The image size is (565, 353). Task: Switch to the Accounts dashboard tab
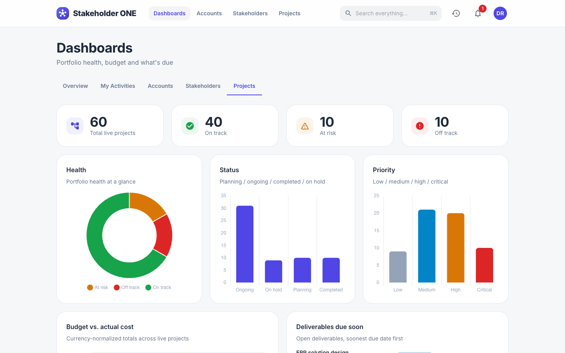point(160,86)
